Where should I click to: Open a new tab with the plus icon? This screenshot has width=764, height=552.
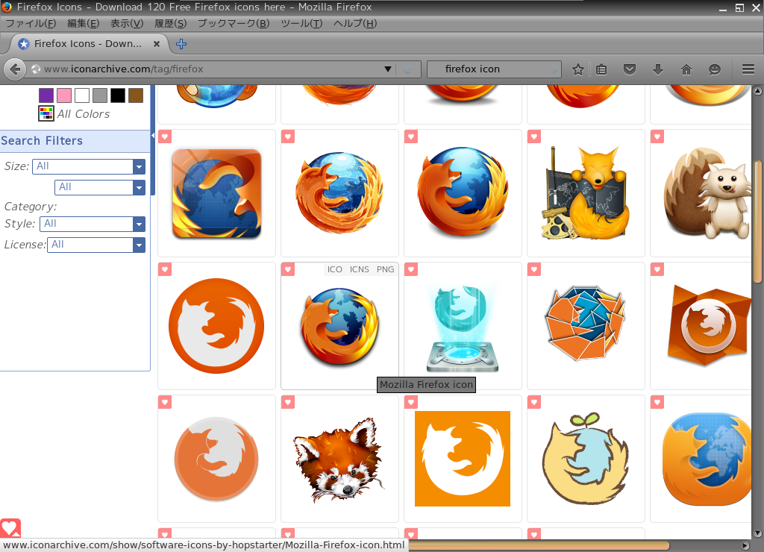coord(181,44)
